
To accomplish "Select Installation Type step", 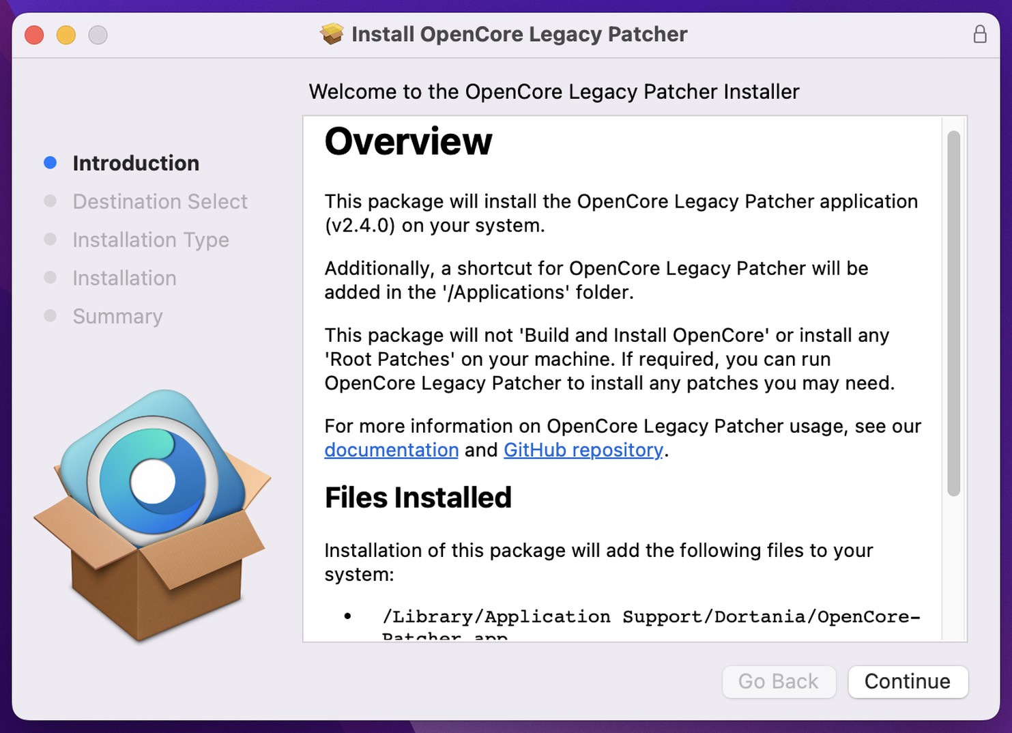I will [151, 240].
